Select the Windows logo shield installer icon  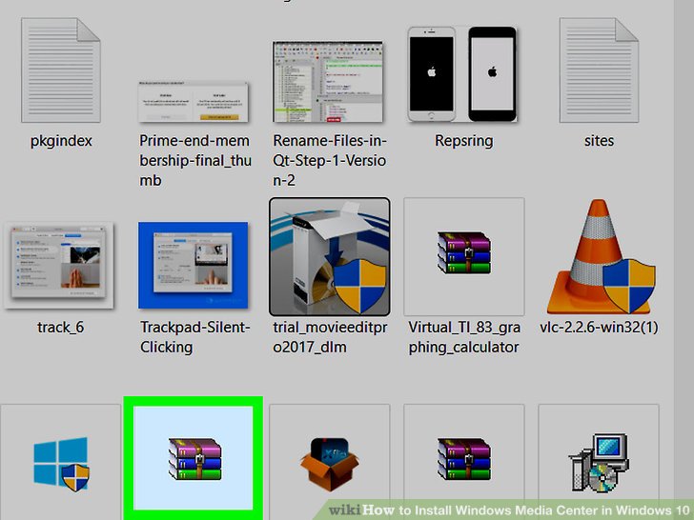pyautogui.click(x=61, y=465)
